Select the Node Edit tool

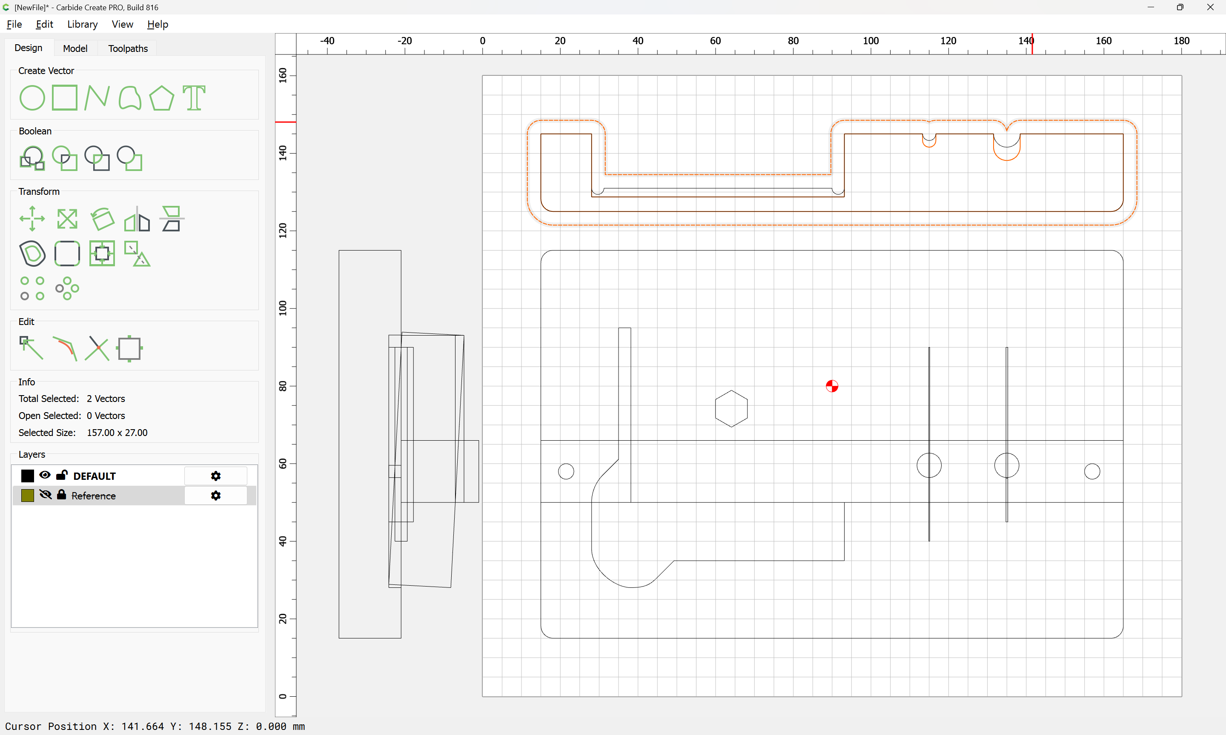point(32,348)
